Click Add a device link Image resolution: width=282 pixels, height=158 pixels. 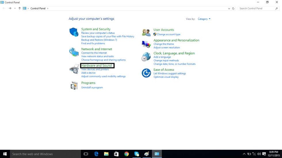(x=88, y=73)
